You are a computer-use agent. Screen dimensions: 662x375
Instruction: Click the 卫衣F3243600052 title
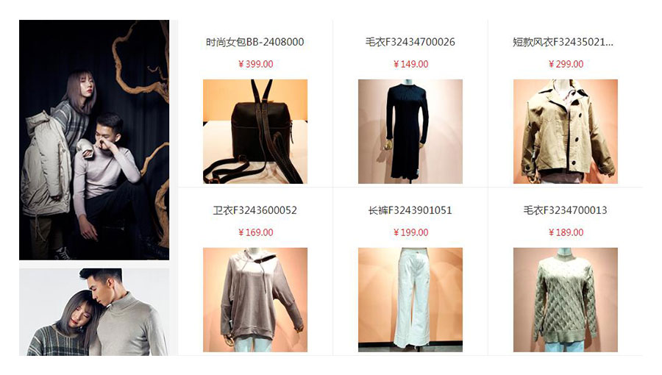point(255,210)
